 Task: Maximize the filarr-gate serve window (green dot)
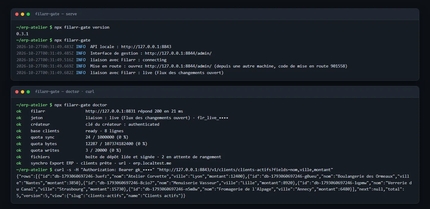(x=28, y=14)
